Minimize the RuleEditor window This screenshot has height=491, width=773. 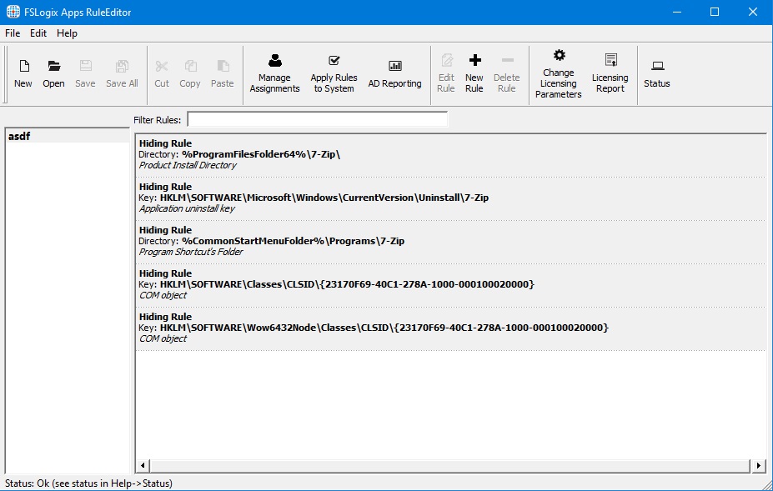click(x=677, y=12)
